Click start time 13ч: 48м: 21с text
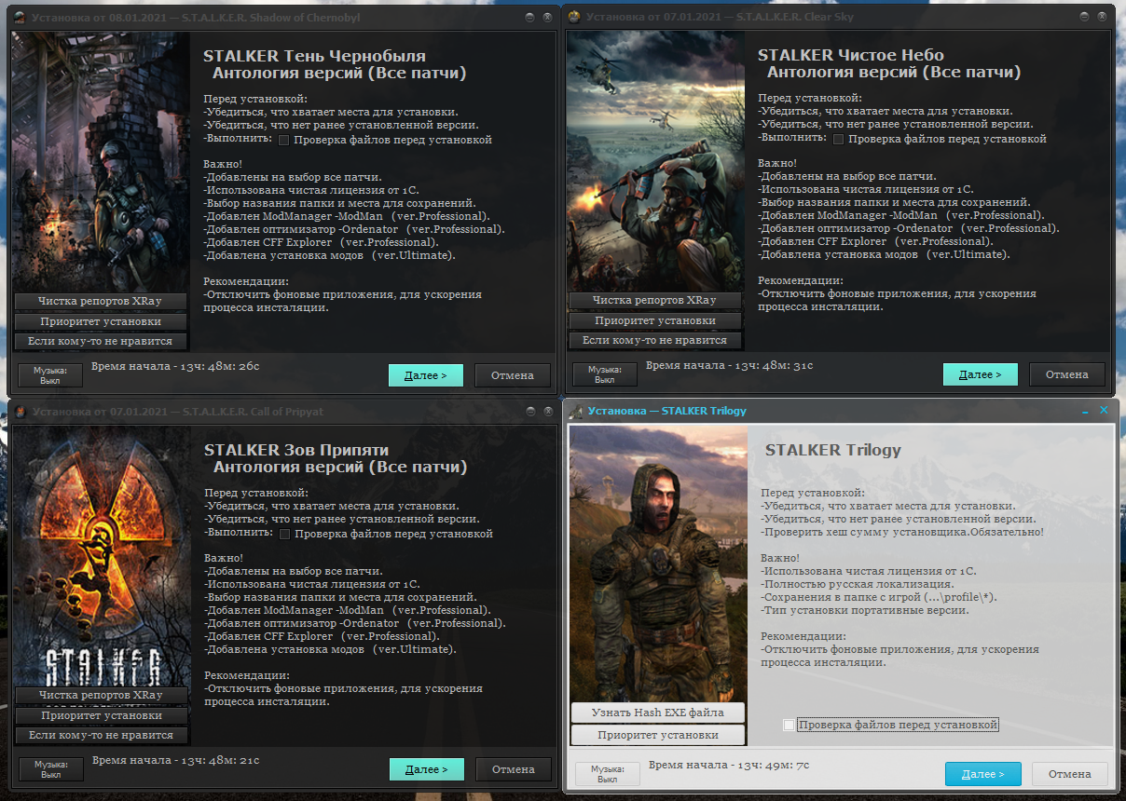 point(176,761)
